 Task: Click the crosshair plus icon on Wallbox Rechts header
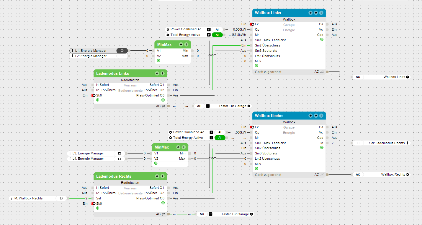point(310,116)
